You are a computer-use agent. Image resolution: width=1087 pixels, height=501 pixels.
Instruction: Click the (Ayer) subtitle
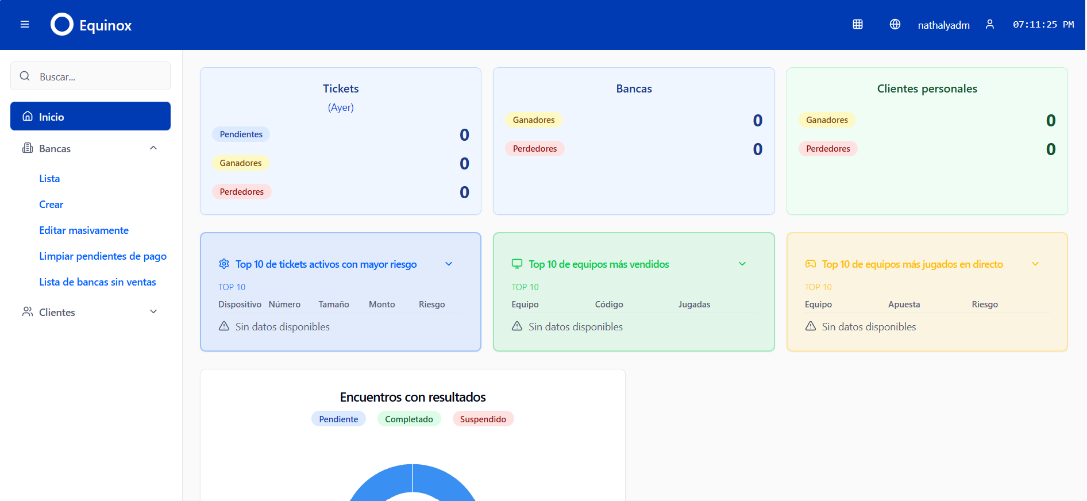[x=341, y=107]
